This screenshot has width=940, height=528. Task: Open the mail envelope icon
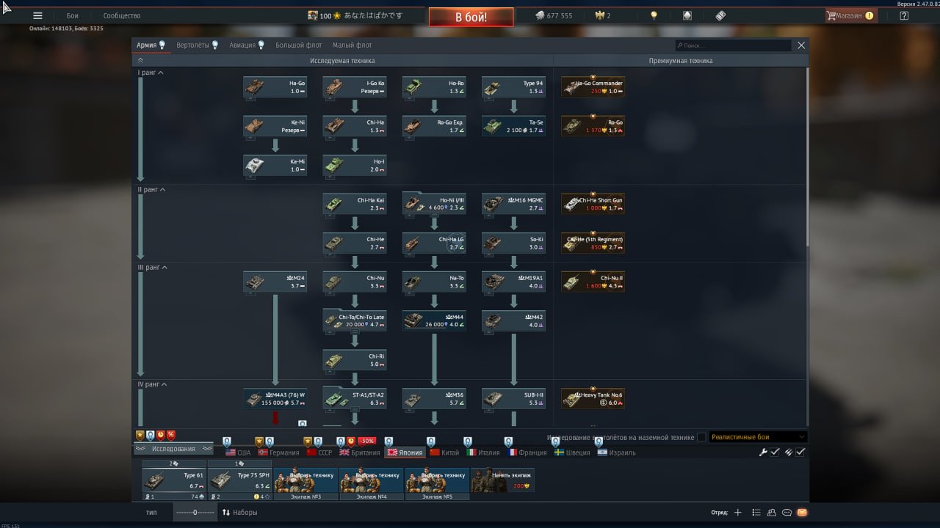click(x=802, y=513)
